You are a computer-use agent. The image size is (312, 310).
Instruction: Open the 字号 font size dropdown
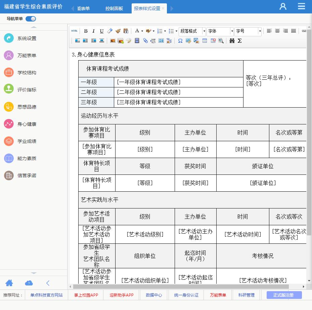click(x=248, y=31)
